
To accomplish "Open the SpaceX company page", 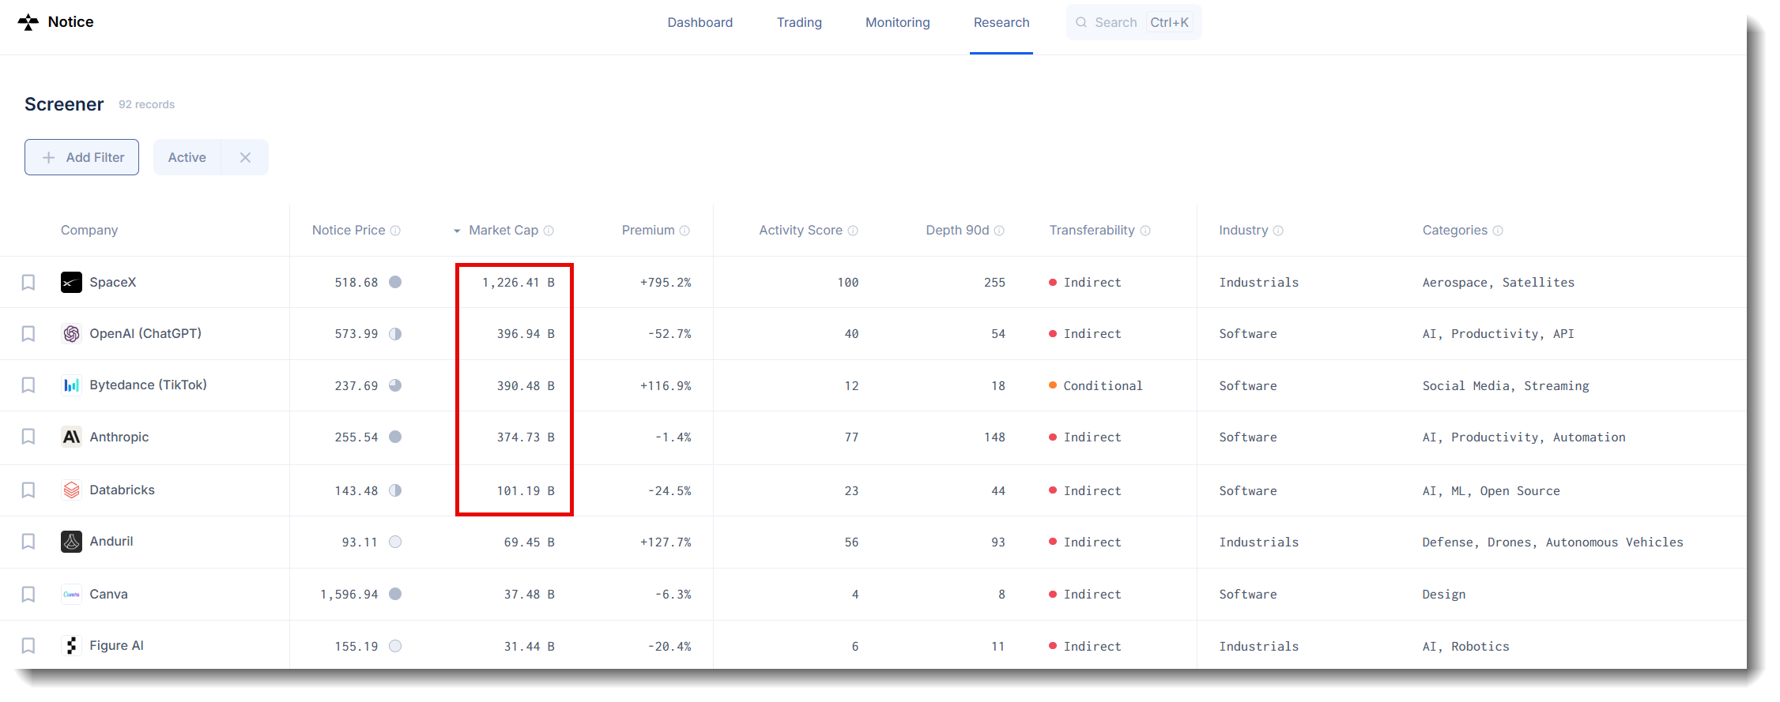I will tap(113, 282).
